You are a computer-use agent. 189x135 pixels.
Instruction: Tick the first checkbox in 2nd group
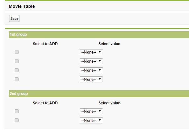(17, 111)
